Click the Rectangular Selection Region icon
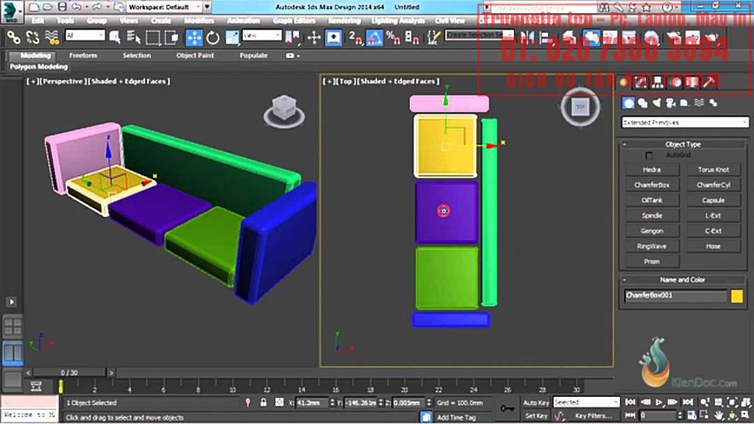The height and width of the screenshot is (424, 754). coord(153,38)
